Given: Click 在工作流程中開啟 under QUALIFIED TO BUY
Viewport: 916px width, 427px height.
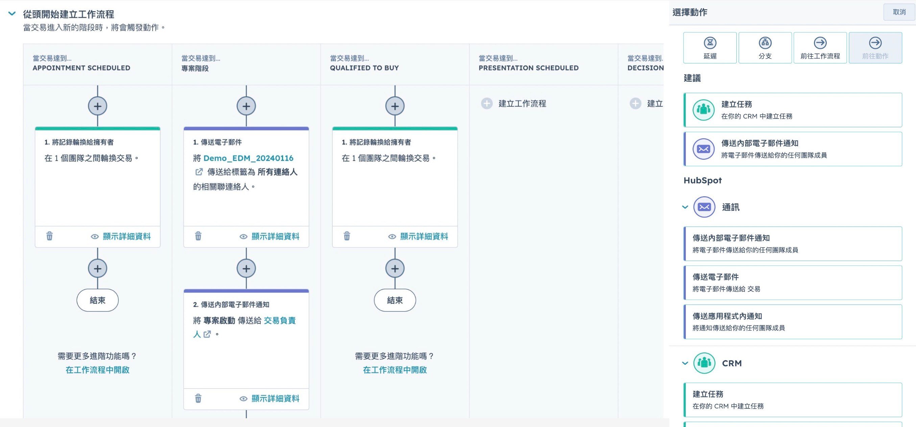Looking at the screenshot, I should pyautogui.click(x=394, y=370).
